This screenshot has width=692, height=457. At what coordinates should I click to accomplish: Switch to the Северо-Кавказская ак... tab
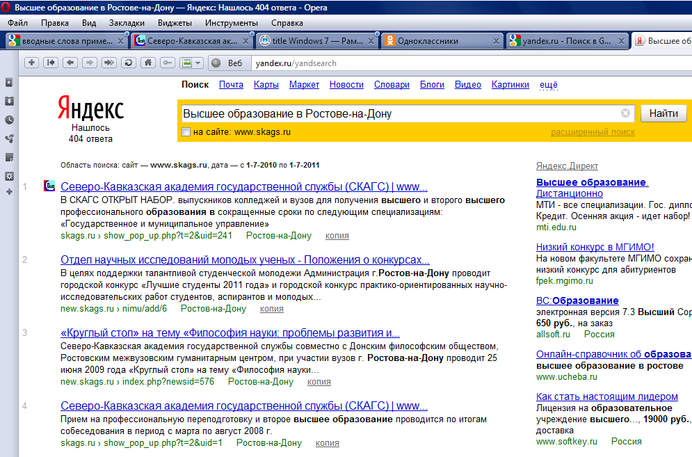coord(191,41)
